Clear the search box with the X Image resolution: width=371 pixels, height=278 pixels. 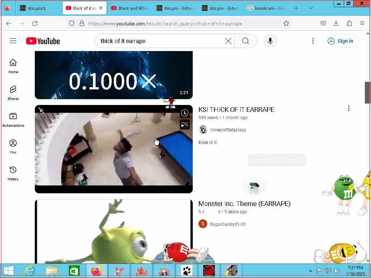click(x=228, y=41)
